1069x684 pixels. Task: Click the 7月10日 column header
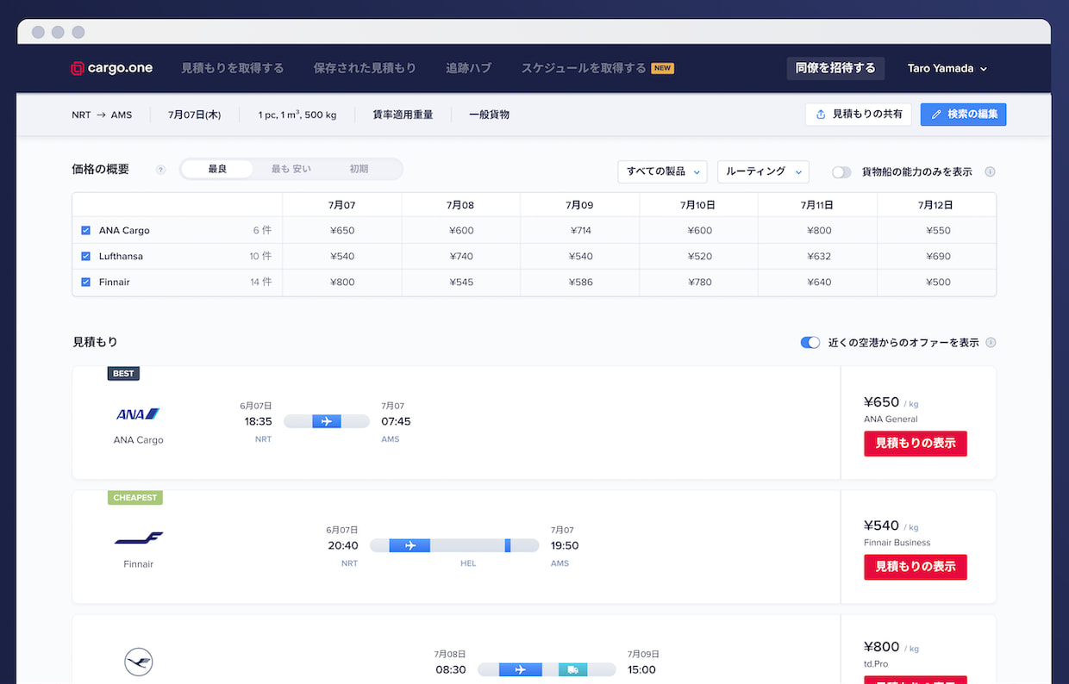pos(698,205)
